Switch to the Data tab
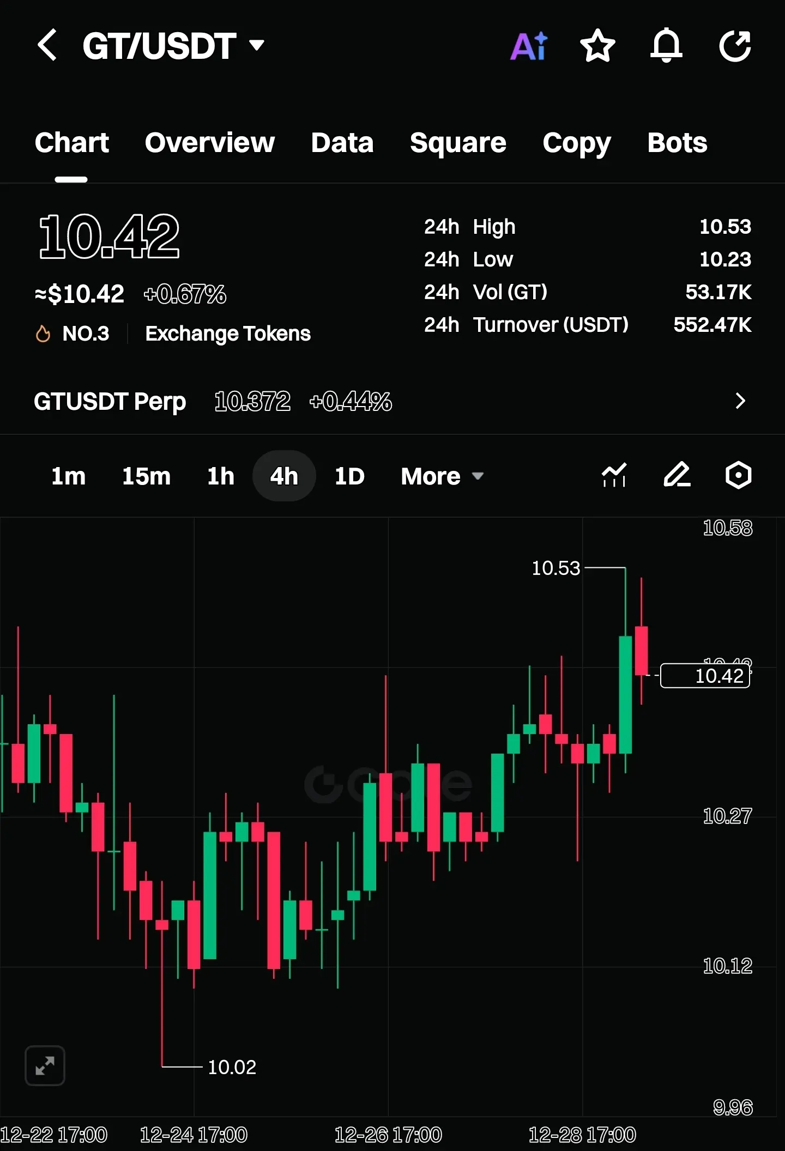785x1151 pixels. click(x=342, y=143)
